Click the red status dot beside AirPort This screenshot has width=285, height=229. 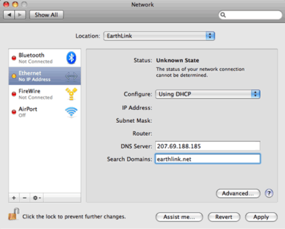(x=14, y=112)
